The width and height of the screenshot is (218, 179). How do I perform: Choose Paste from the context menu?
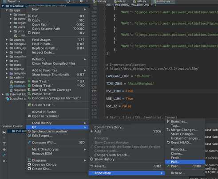point(58,33)
